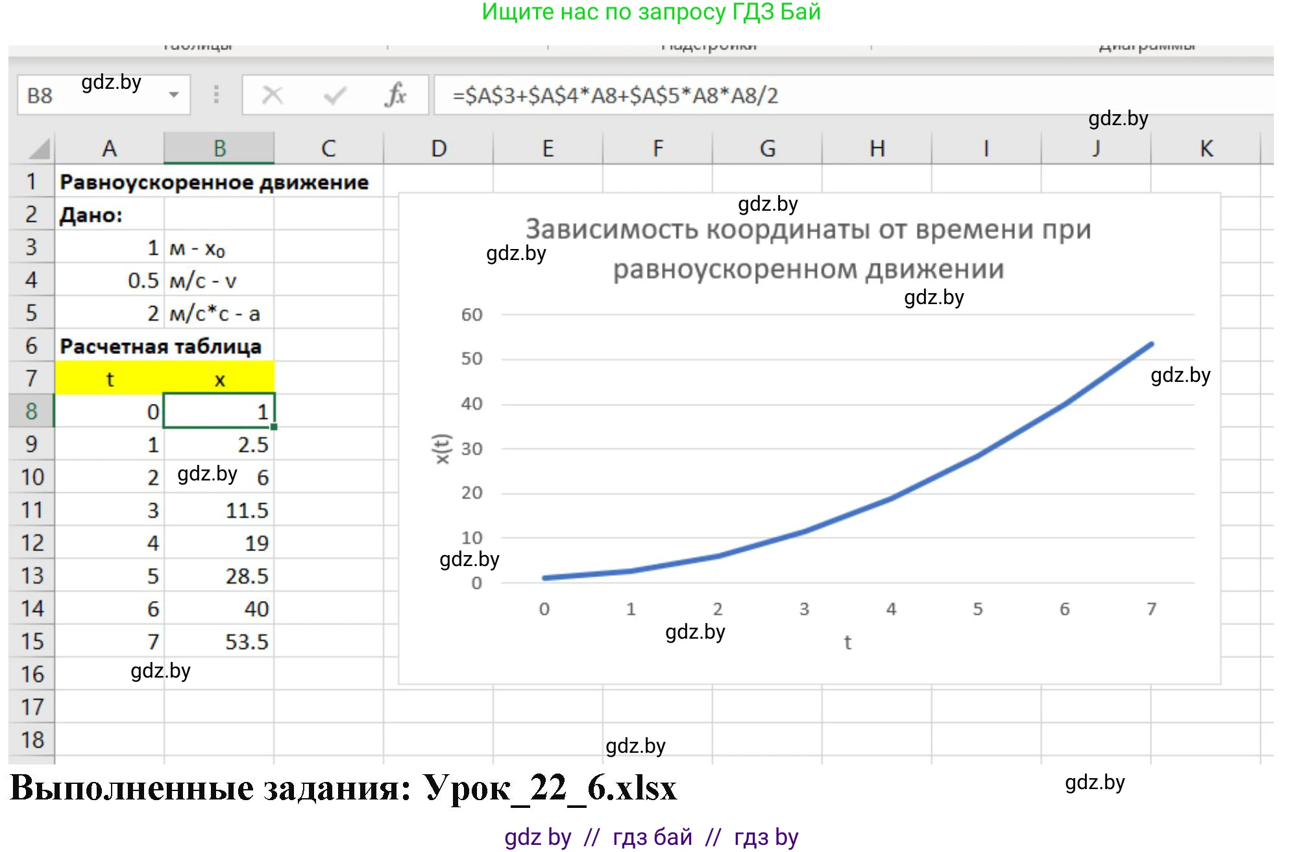The height and width of the screenshot is (852, 1305).
Task: Click cell A15 with value 7
Action: 109,641
